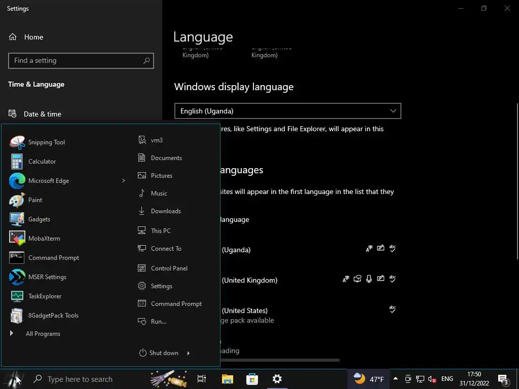This screenshot has width=519, height=389.
Task: Open the weather widget showing 47°F
Action: [x=368, y=379]
